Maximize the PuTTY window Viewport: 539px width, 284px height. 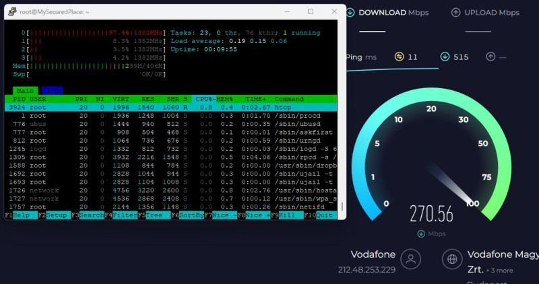pyautogui.click(x=311, y=11)
